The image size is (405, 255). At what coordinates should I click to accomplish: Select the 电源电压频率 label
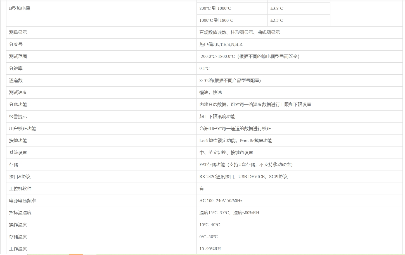coord(22,201)
